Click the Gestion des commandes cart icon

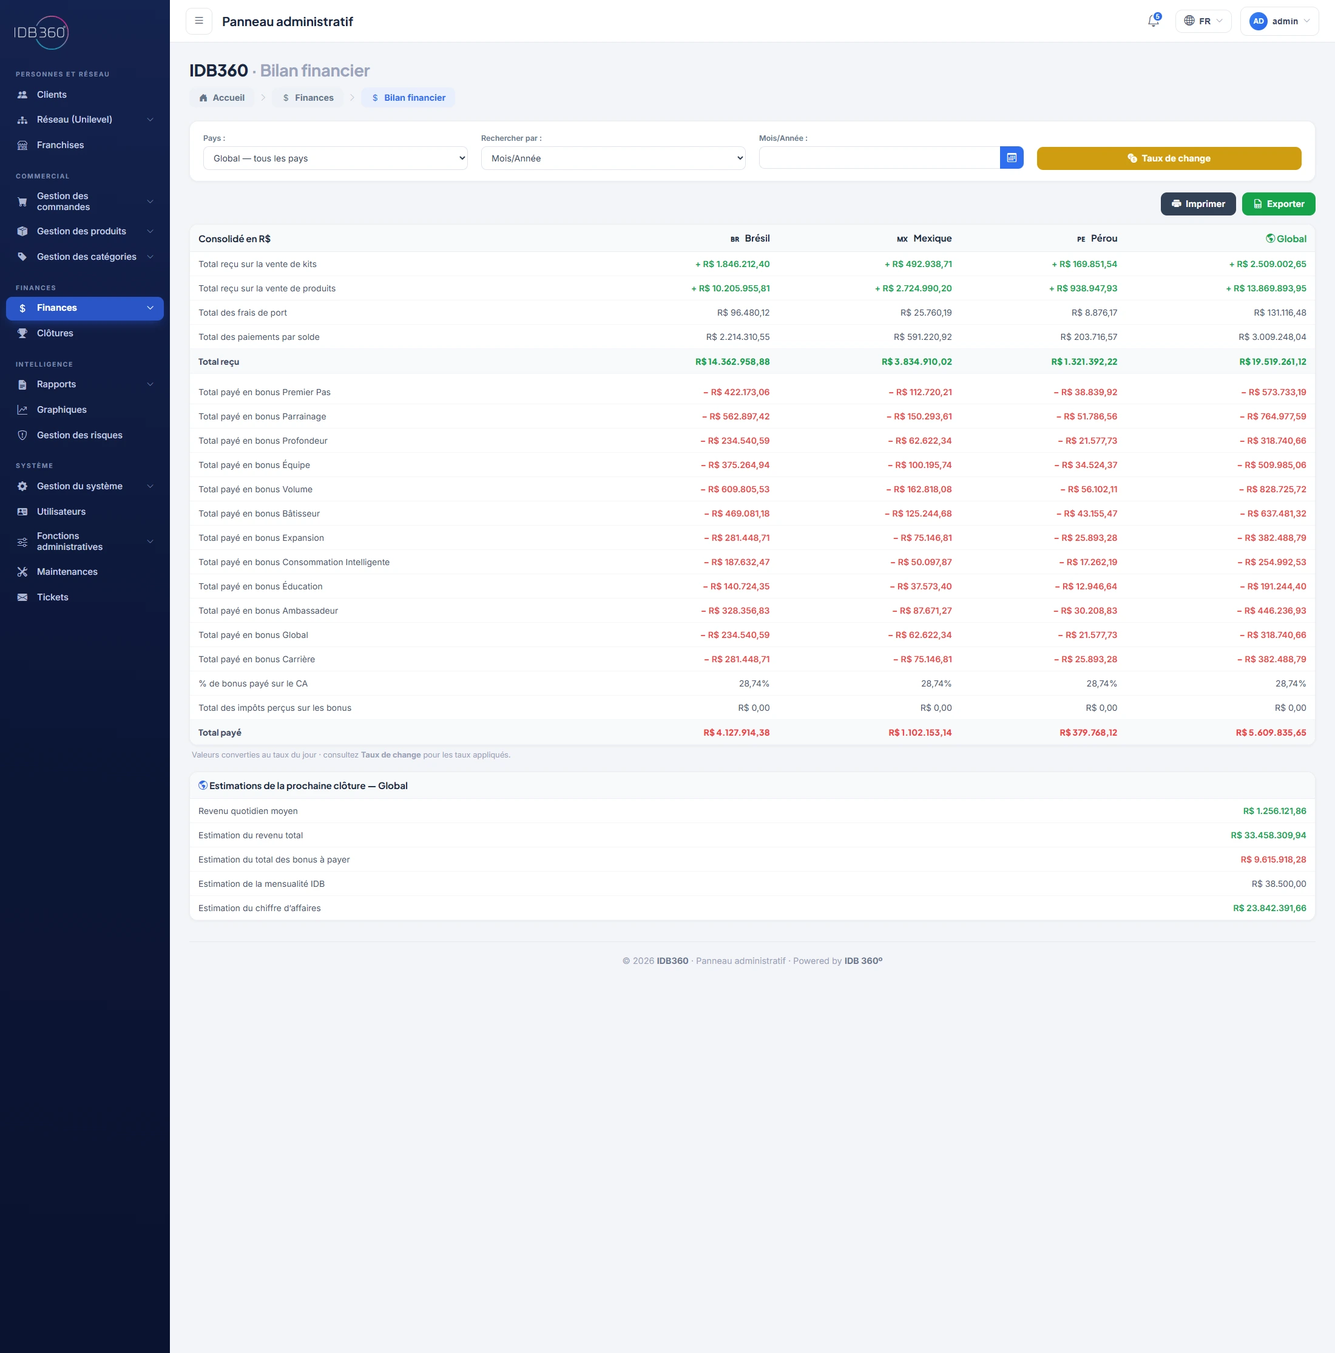[x=22, y=202]
